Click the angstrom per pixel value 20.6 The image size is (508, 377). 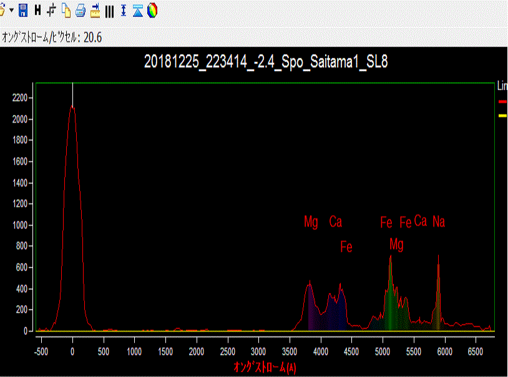(92, 38)
